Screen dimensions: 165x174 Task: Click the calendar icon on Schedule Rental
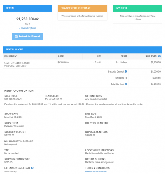17,37
